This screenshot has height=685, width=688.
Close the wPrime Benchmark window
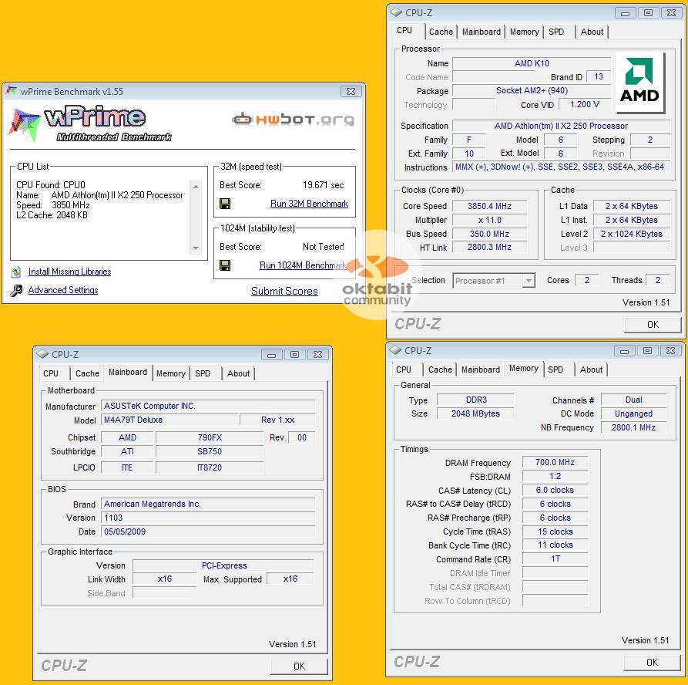(351, 91)
